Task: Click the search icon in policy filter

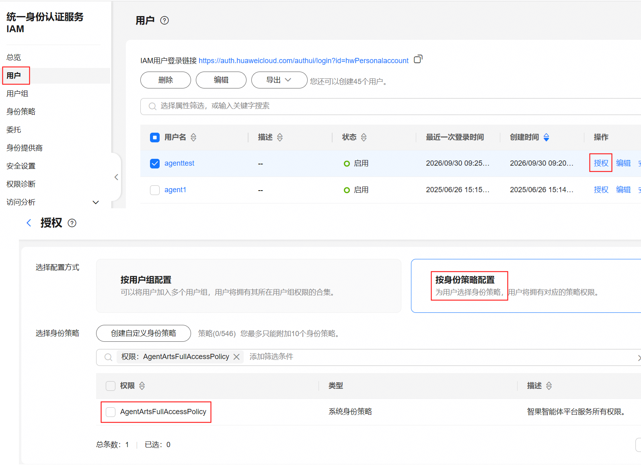Action: click(x=108, y=357)
